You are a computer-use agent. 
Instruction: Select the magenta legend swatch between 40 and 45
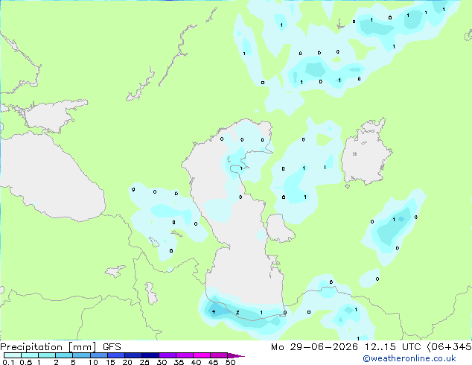(x=202, y=355)
